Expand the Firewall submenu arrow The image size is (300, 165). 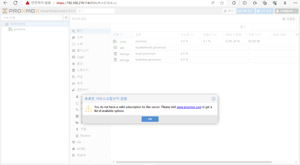click(106, 155)
